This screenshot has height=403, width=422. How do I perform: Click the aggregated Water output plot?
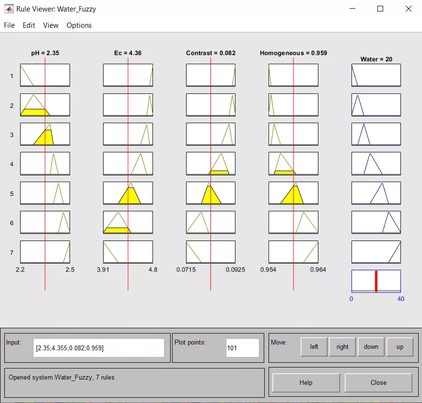click(x=376, y=281)
